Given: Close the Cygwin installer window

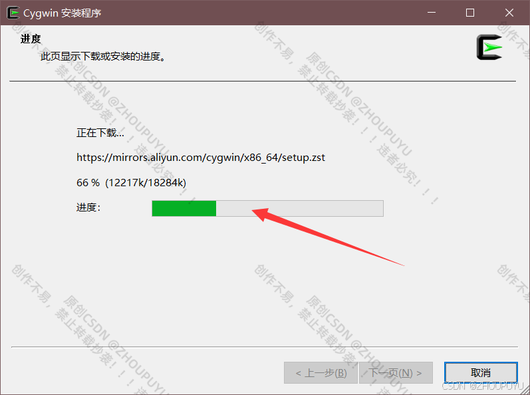Looking at the screenshot, I should click(x=509, y=13).
